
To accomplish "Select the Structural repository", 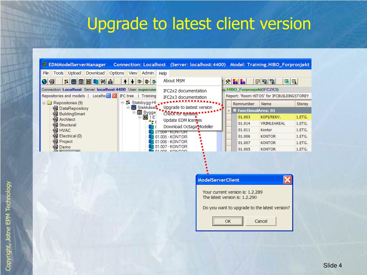I will [68, 125].
